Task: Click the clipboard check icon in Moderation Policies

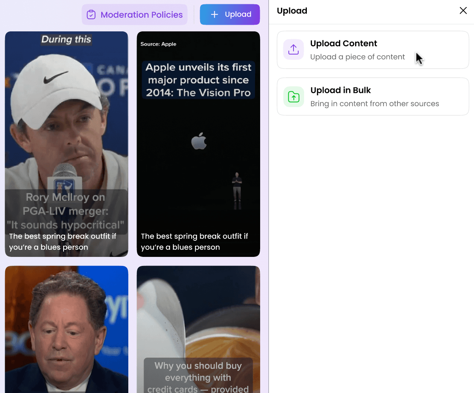Action: click(91, 15)
